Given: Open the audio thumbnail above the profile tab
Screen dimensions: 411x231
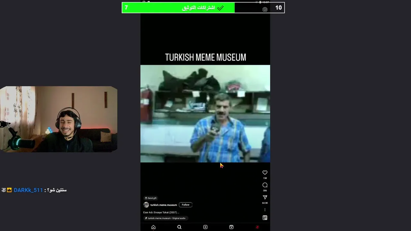Looking at the screenshot, I should pos(265,218).
